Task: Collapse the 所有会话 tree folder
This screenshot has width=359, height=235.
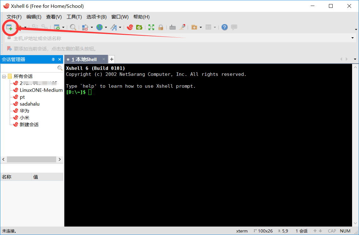Action: click(4, 76)
